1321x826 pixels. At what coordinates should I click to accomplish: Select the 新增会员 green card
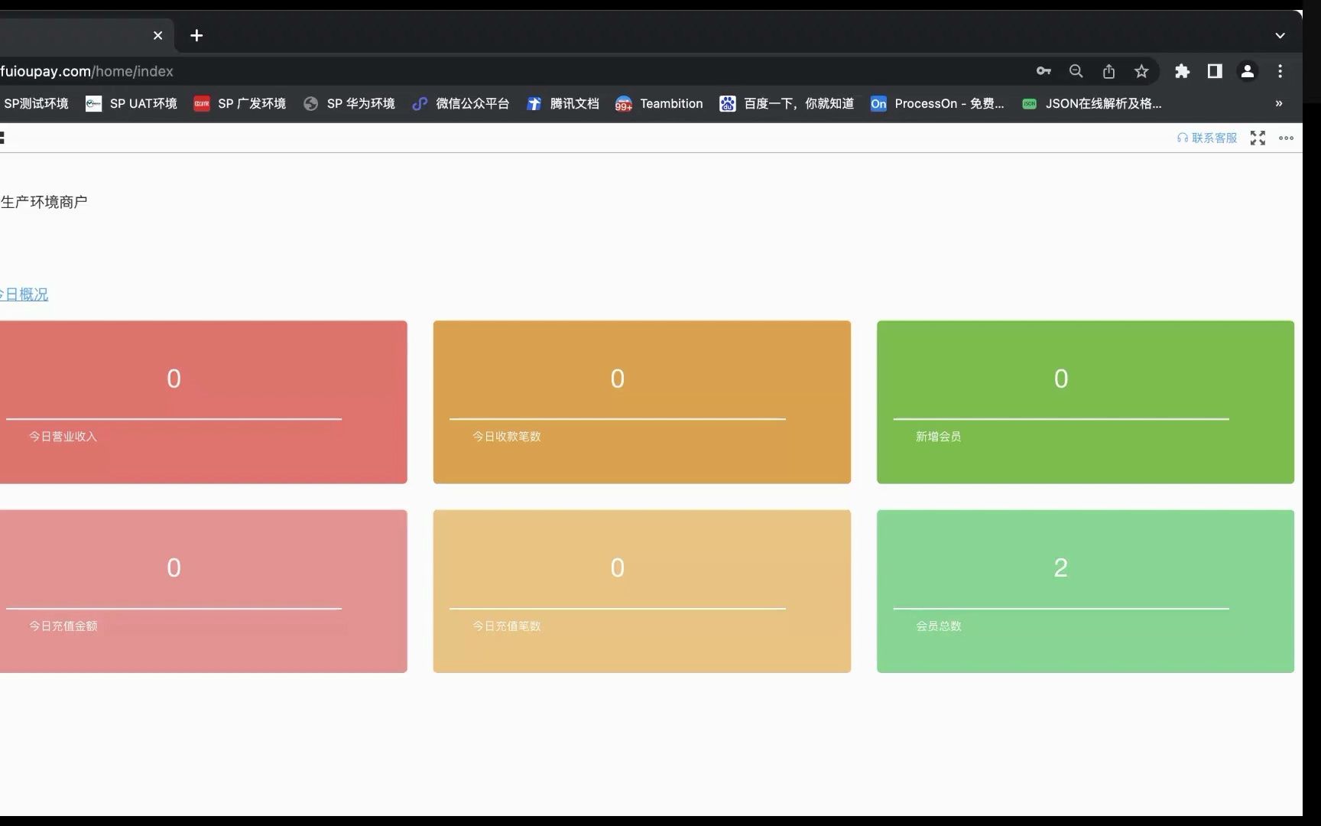(x=1086, y=402)
